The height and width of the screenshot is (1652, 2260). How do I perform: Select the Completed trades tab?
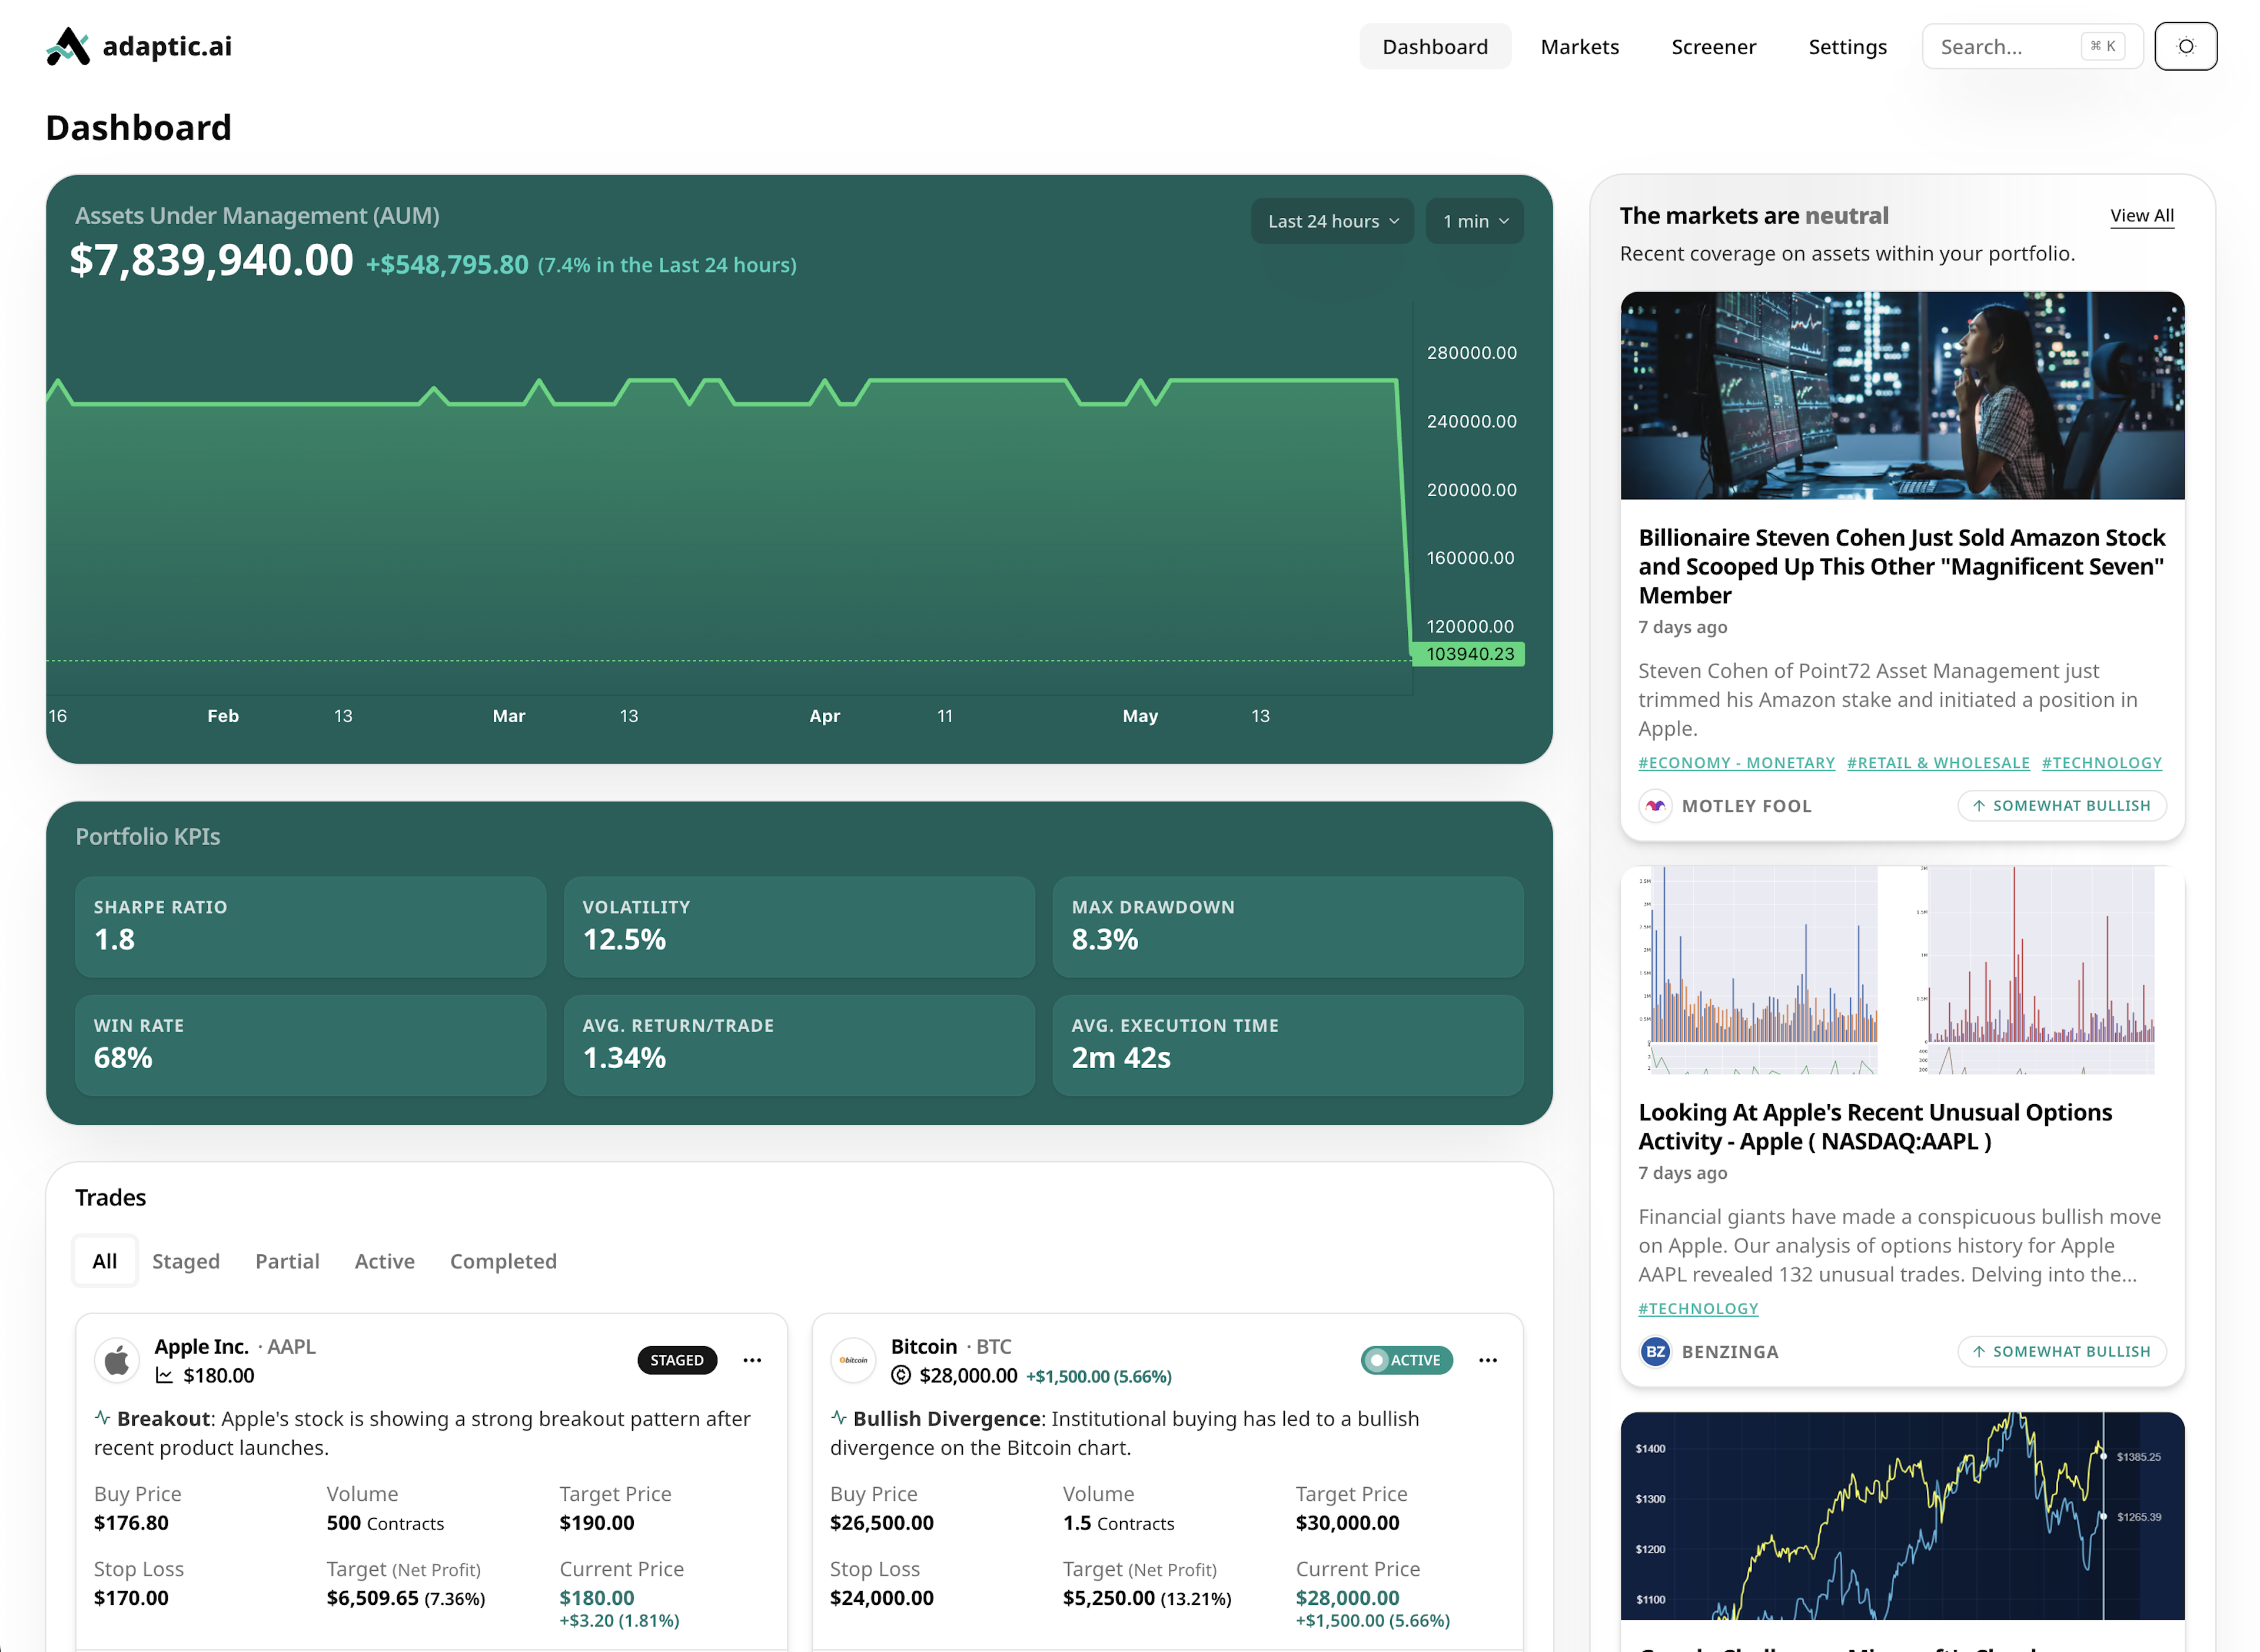(503, 1261)
